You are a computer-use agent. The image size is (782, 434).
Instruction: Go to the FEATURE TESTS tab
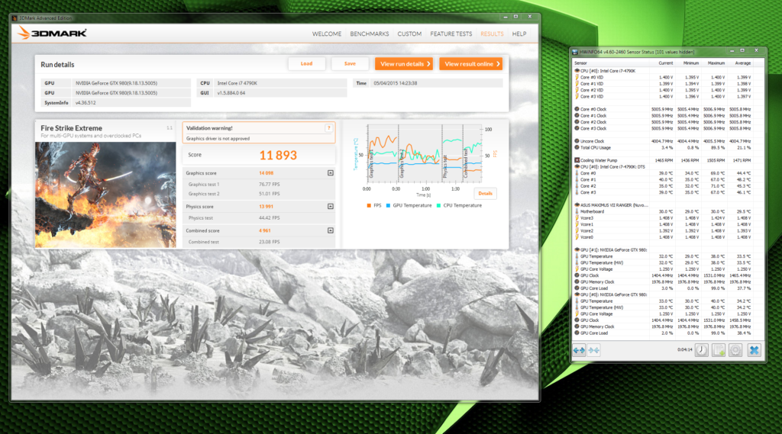click(x=451, y=34)
